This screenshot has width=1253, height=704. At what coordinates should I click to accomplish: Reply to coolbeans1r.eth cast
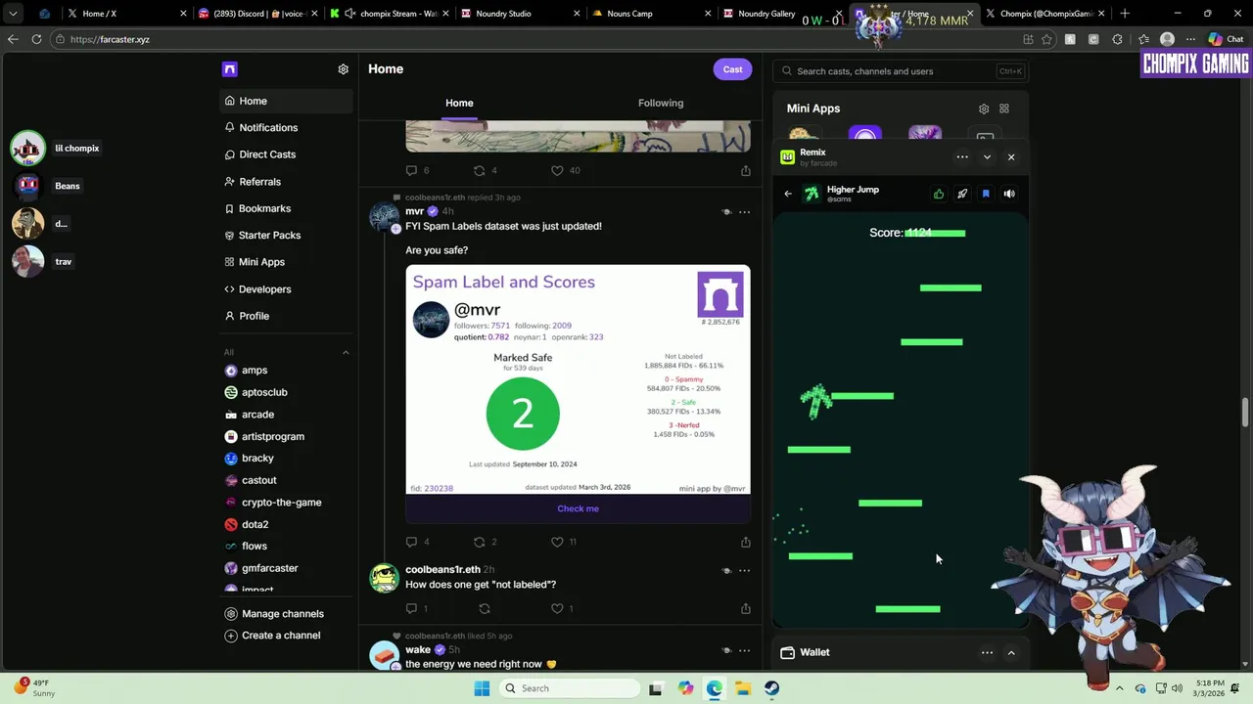click(411, 608)
